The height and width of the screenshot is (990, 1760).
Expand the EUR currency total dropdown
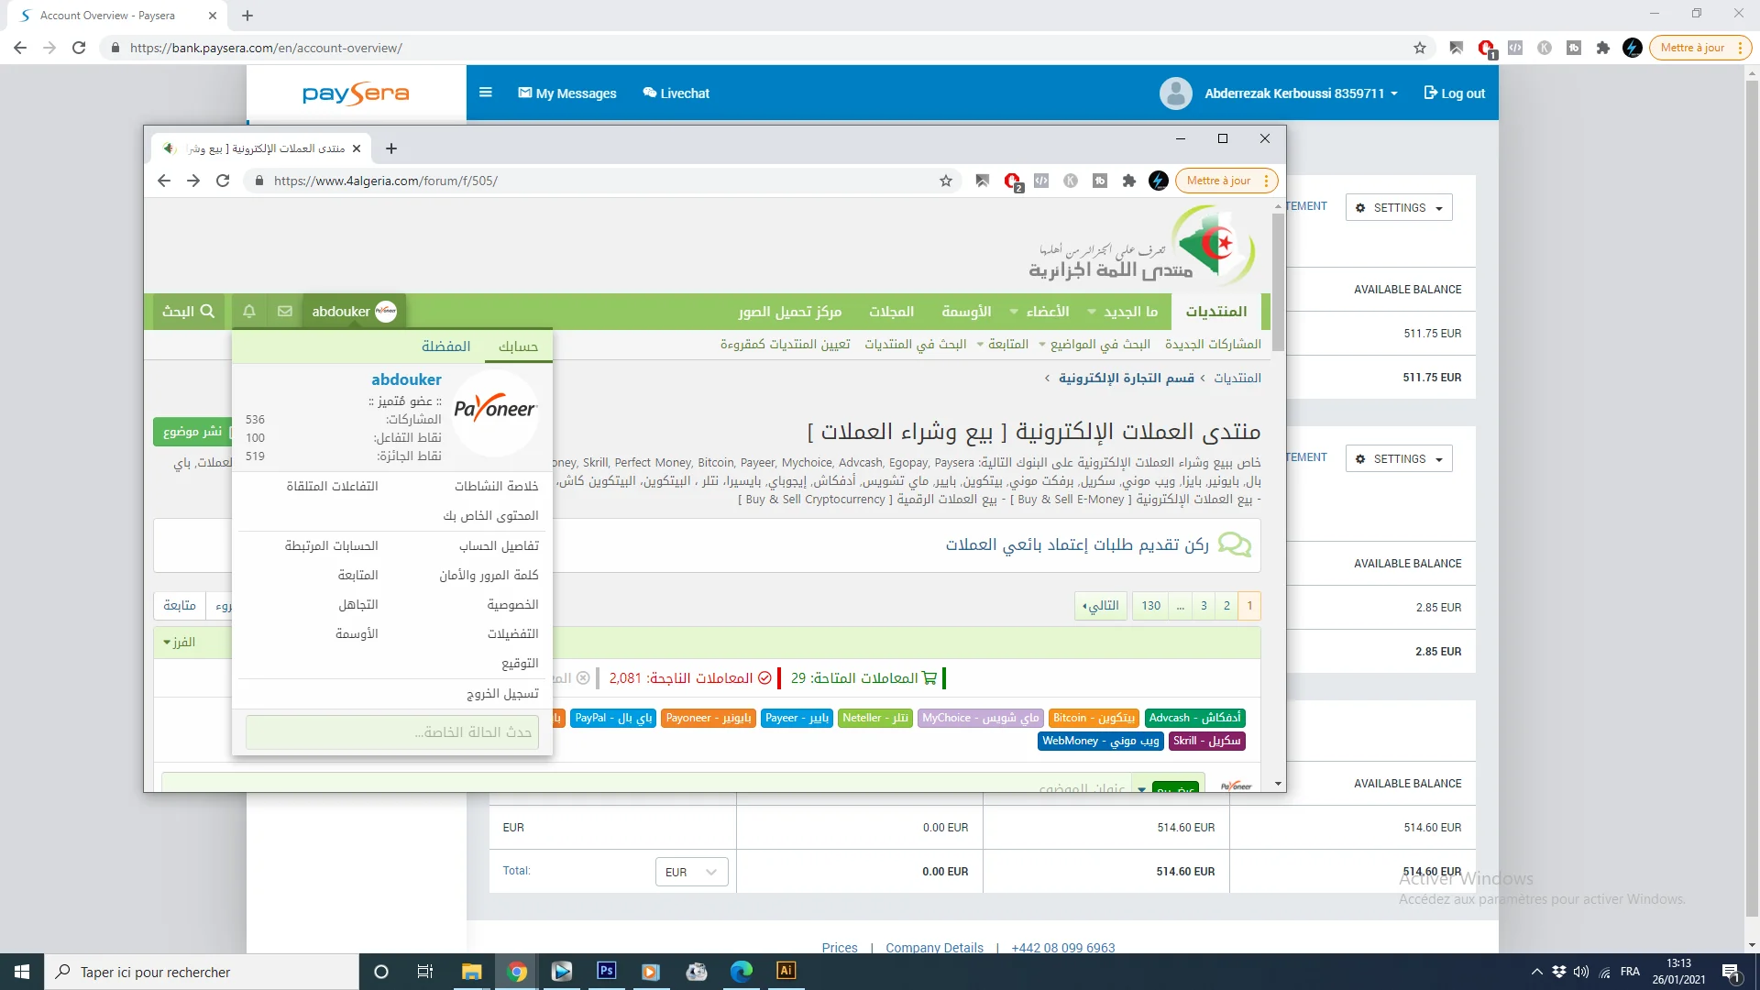click(x=691, y=872)
